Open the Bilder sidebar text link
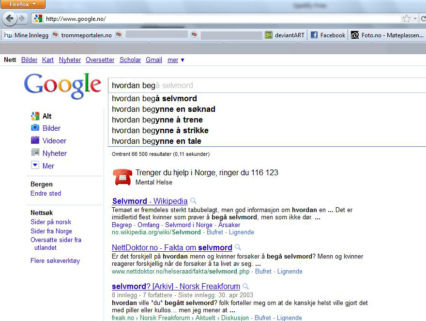 (51, 128)
